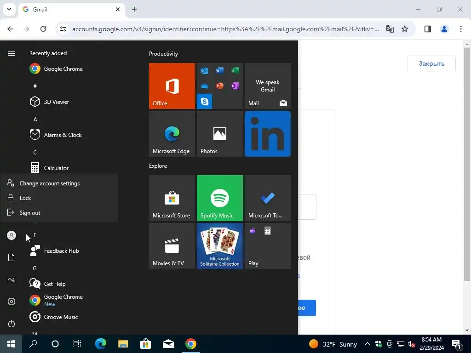Open the Mail tile in Productivity
Viewport: 471px width, 353px height.
(267, 86)
